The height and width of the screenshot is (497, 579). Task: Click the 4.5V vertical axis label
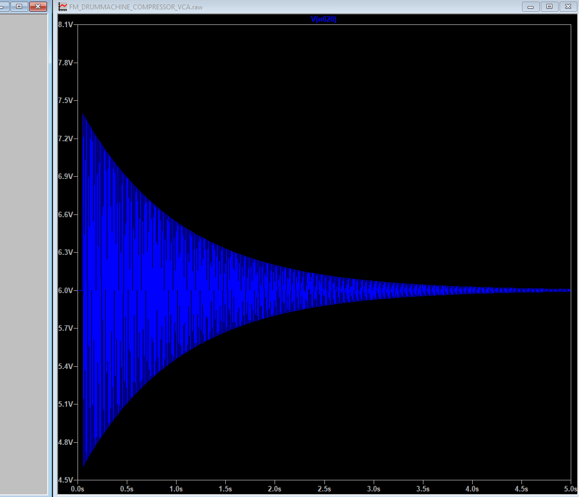(x=65, y=480)
